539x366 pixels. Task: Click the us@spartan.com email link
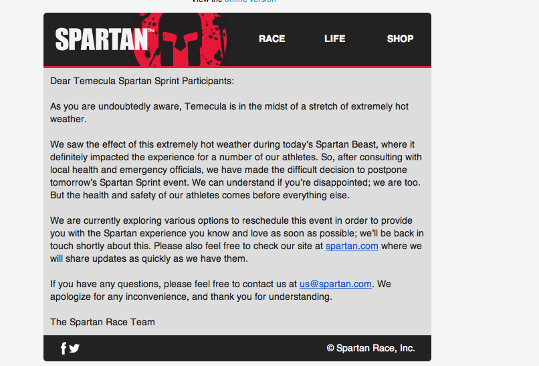pos(335,284)
